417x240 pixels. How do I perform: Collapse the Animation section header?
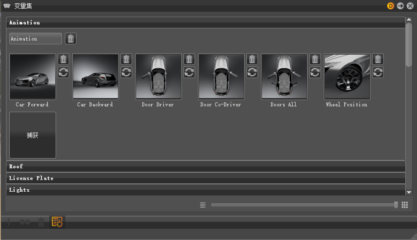click(x=206, y=22)
